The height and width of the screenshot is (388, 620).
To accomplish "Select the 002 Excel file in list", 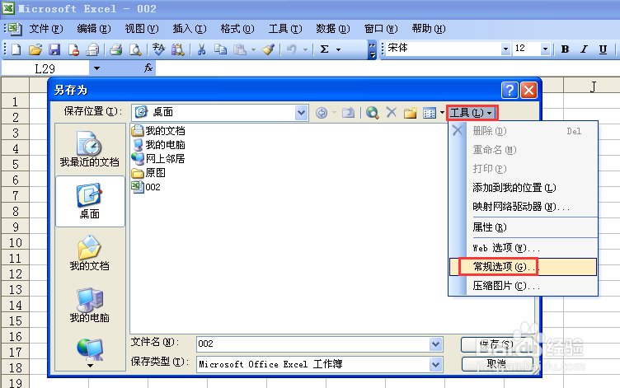I will pos(146,187).
